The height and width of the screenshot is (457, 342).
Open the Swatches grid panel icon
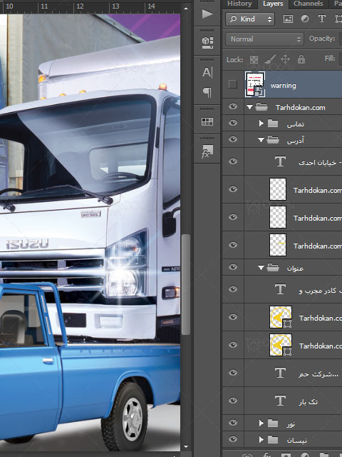click(207, 121)
